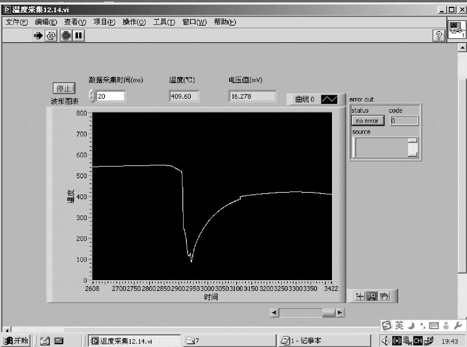
Task: Click the wrench settings icon on IME bar
Action: point(458,325)
